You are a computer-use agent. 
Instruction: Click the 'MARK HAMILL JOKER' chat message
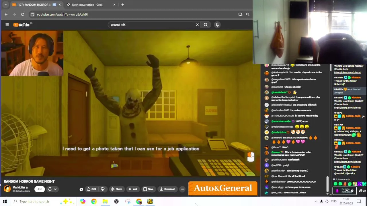coord(295,193)
